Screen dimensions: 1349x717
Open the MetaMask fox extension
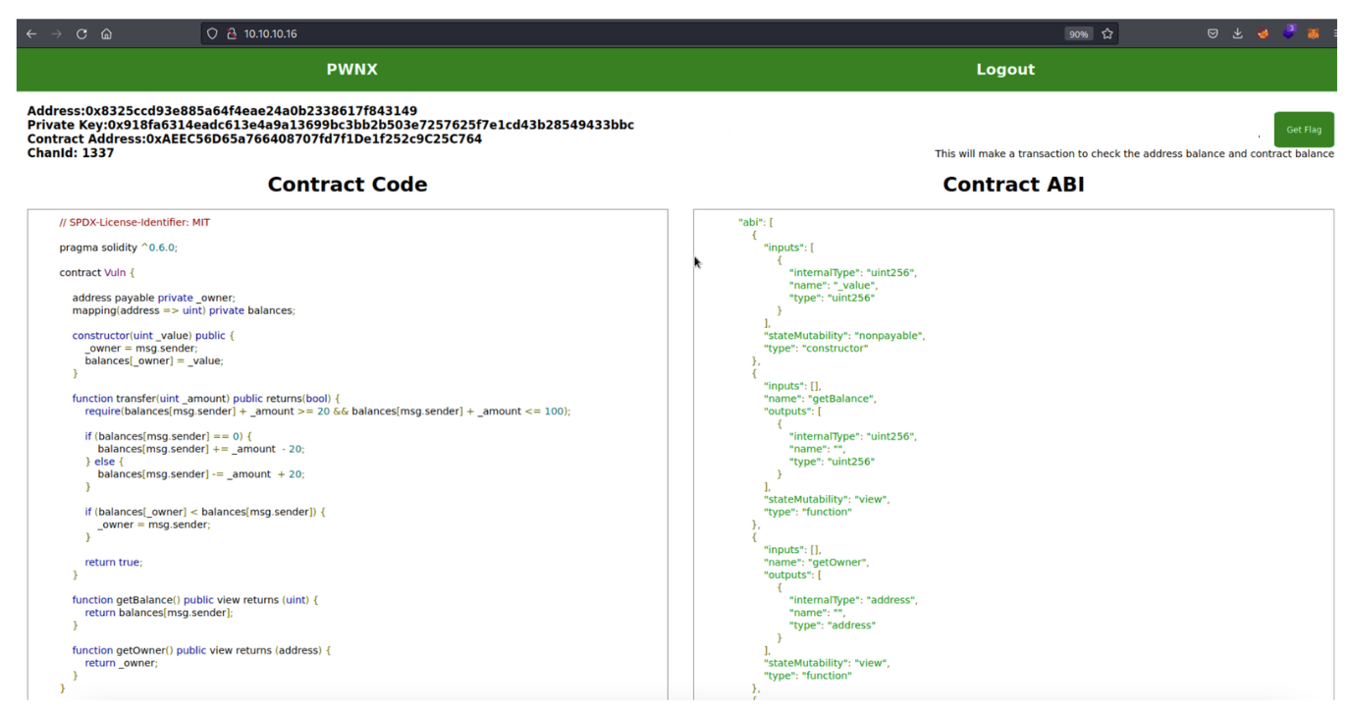[1314, 33]
